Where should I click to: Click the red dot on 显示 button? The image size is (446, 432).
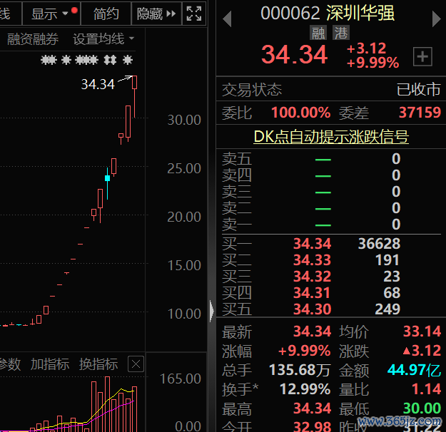(x=74, y=11)
